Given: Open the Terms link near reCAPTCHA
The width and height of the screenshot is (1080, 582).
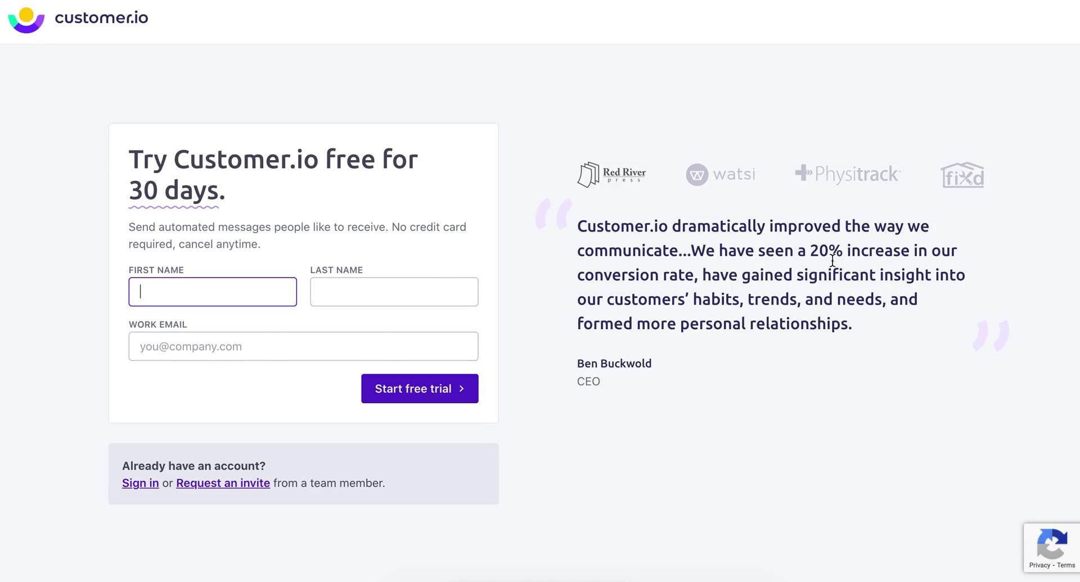Looking at the screenshot, I should 1065,566.
